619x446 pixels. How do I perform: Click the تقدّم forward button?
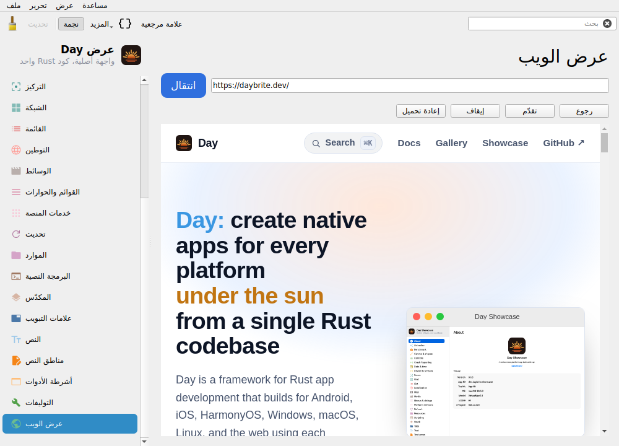point(530,111)
